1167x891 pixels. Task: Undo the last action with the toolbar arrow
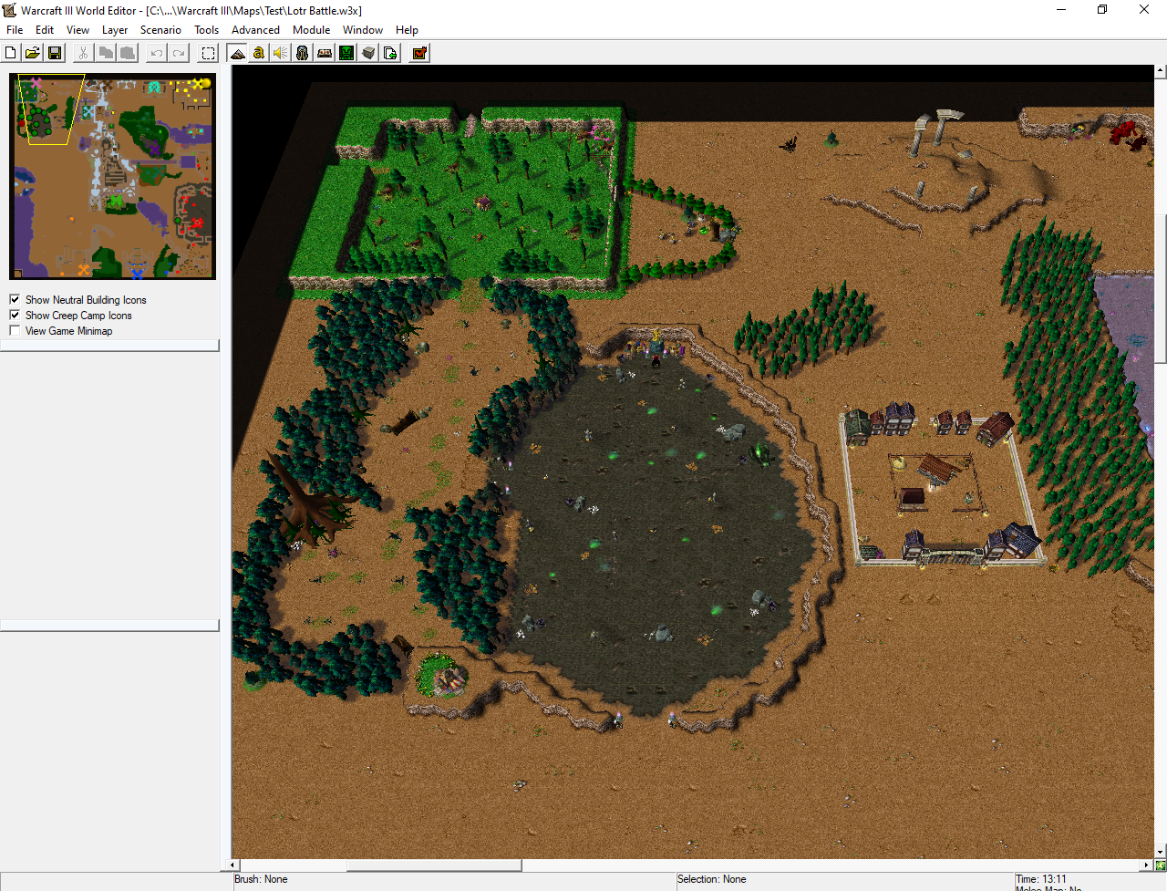pos(157,53)
